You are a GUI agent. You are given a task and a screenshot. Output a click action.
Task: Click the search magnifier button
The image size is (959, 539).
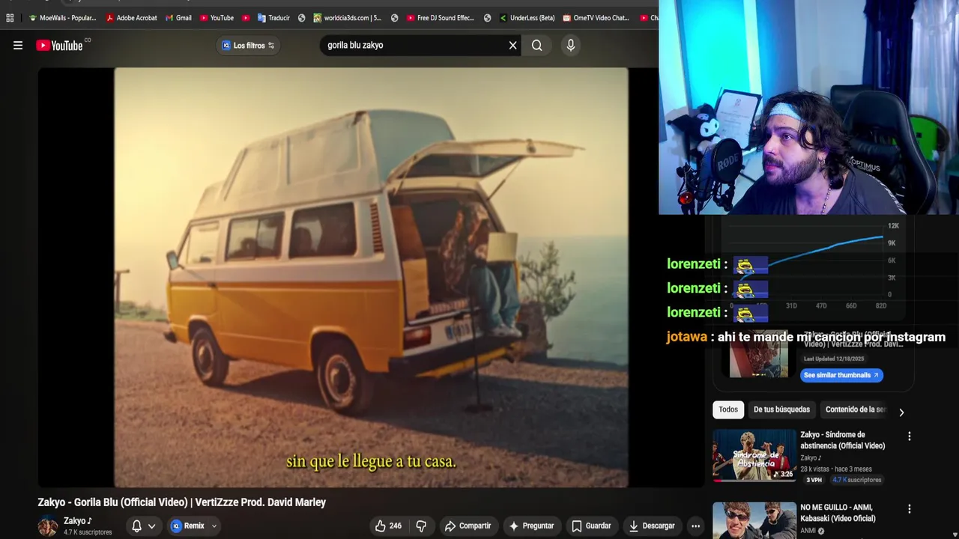click(x=537, y=46)
